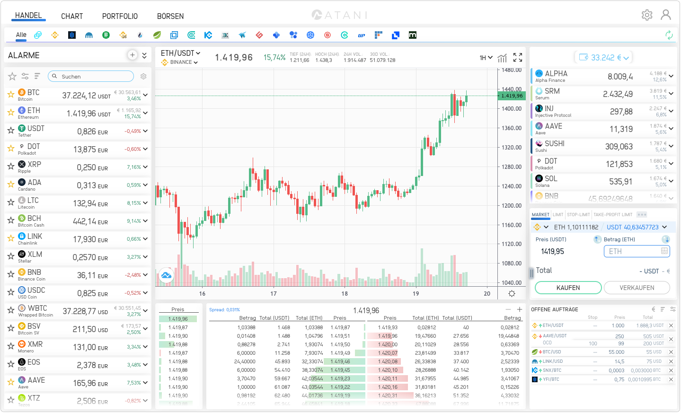Swap the Preis field arrows icon
This screenshot has width=681, height=413.
pos(597,239)
